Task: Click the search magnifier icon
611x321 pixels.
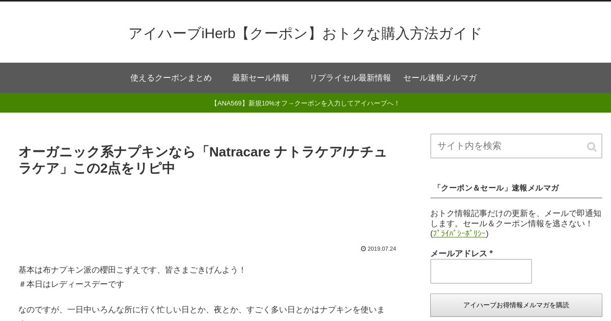Action: point(591,147)
